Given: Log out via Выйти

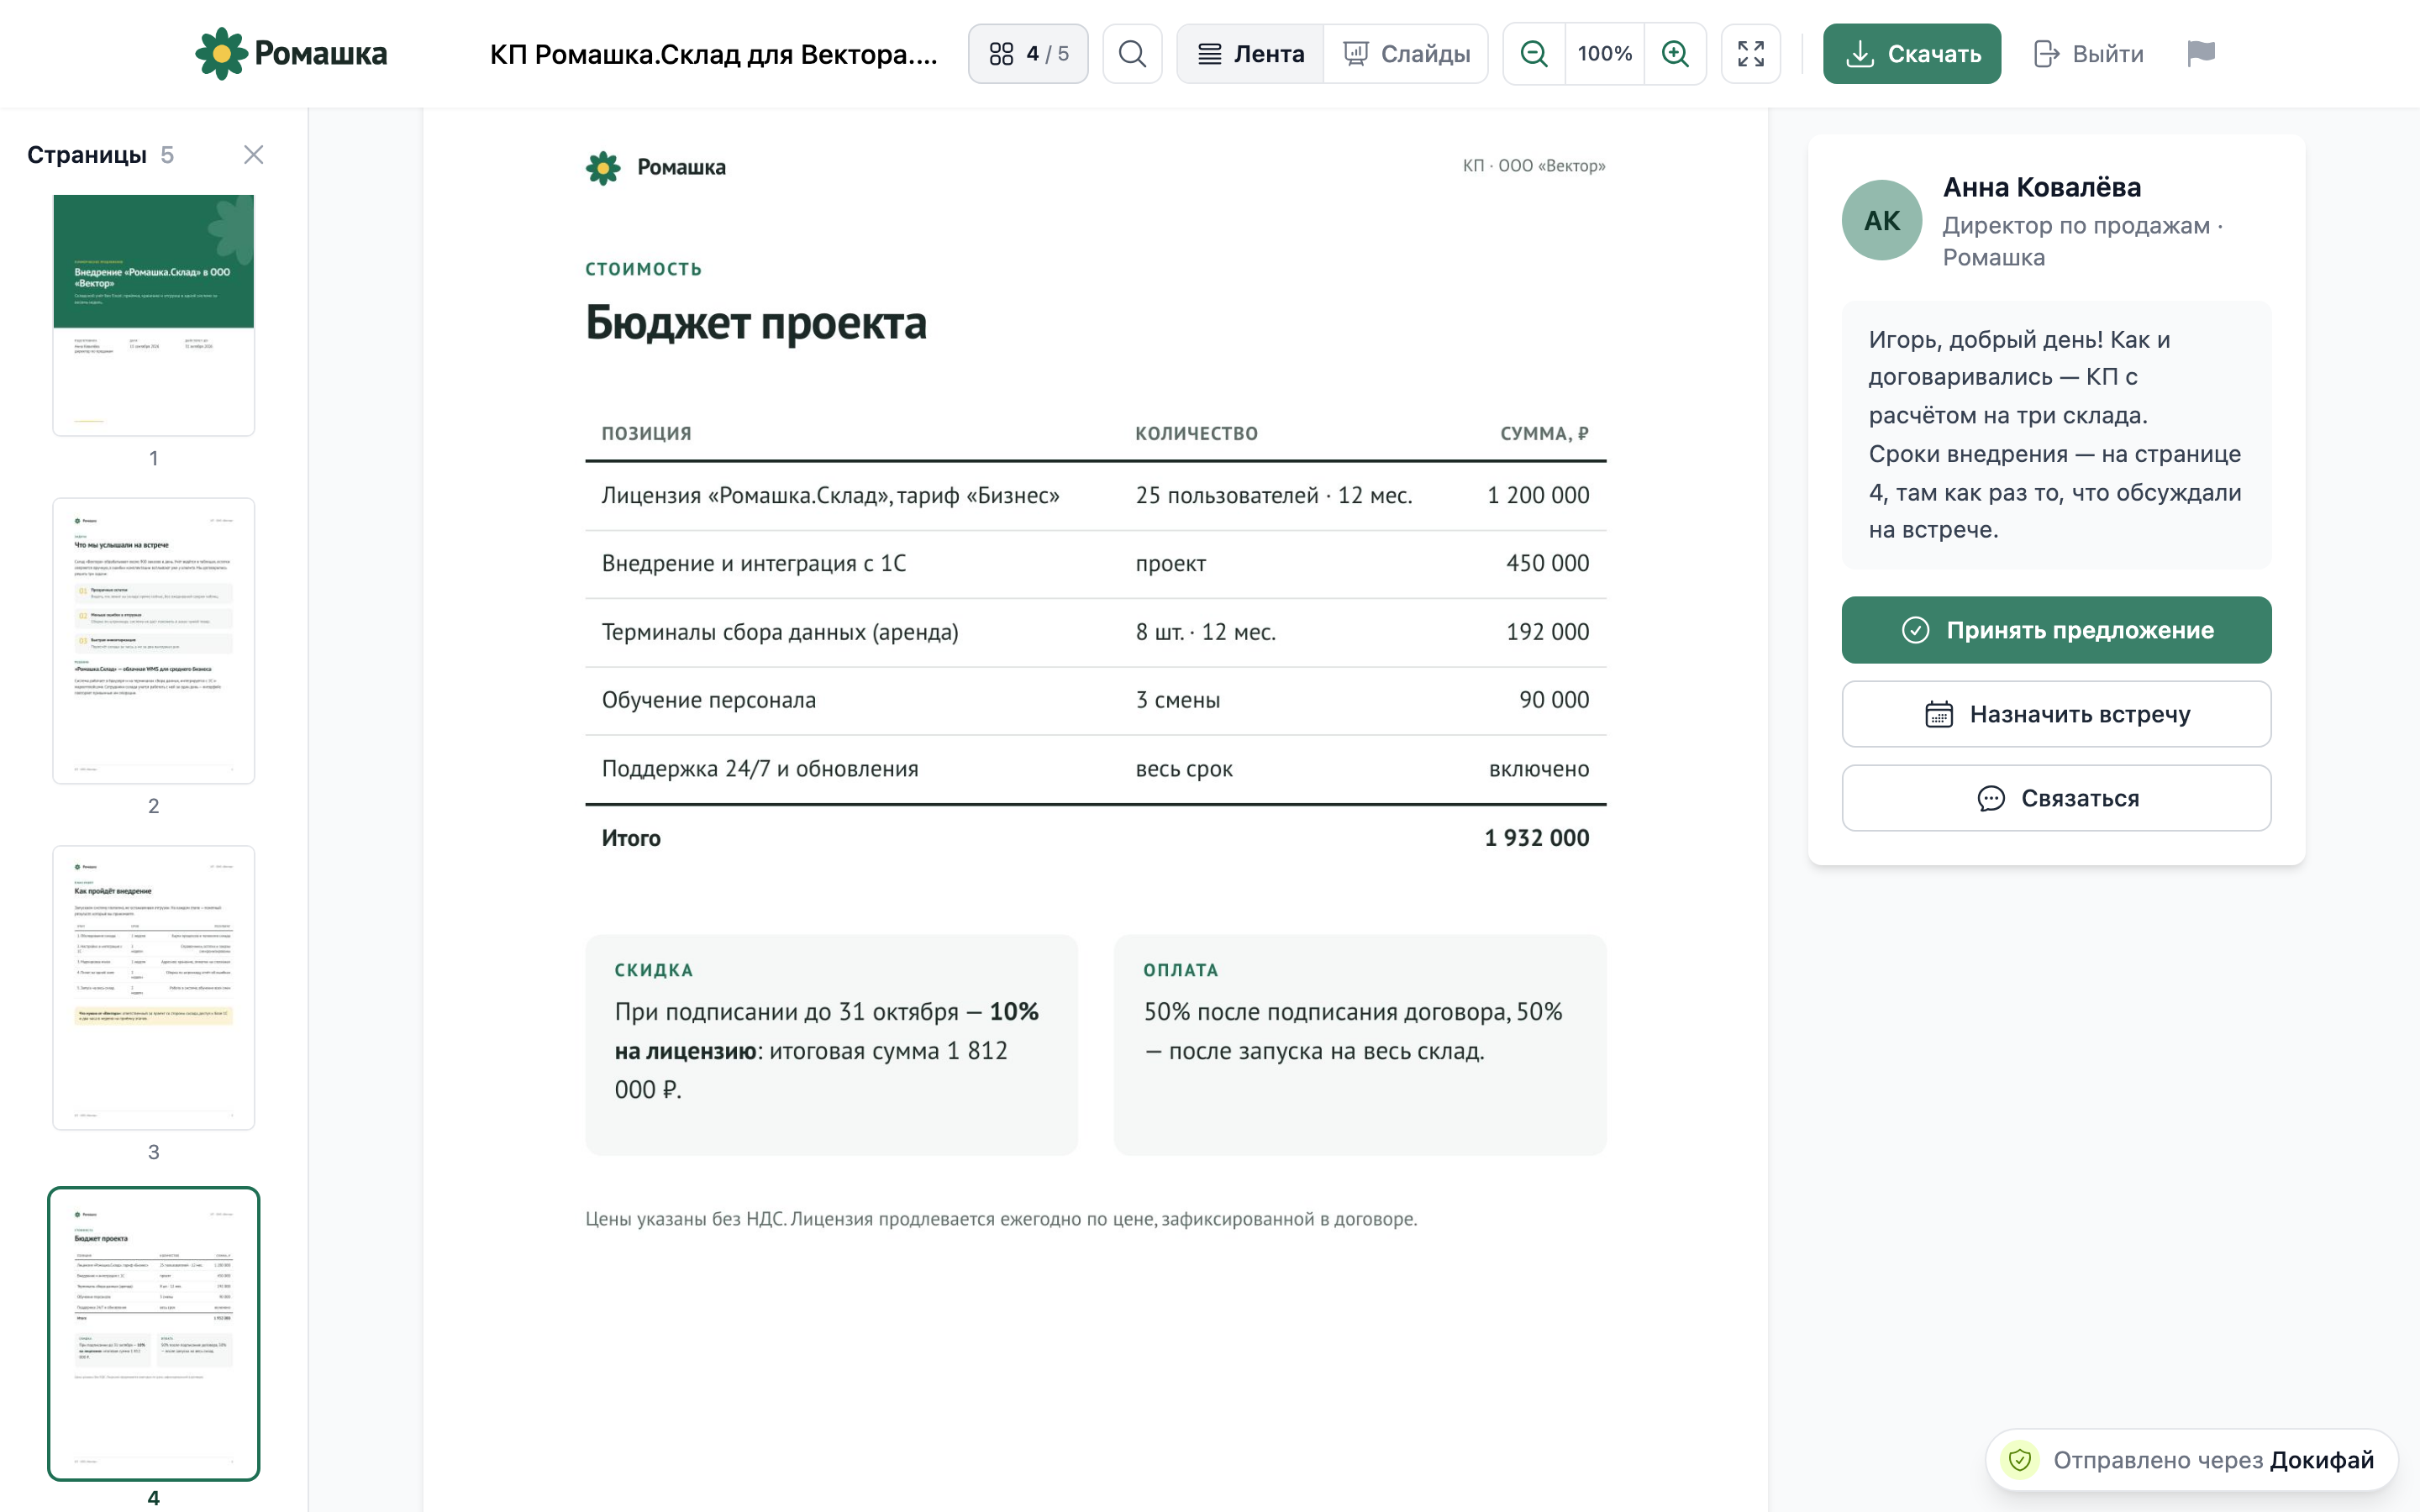Looking at the screenshot, I should click(2088, 54).
